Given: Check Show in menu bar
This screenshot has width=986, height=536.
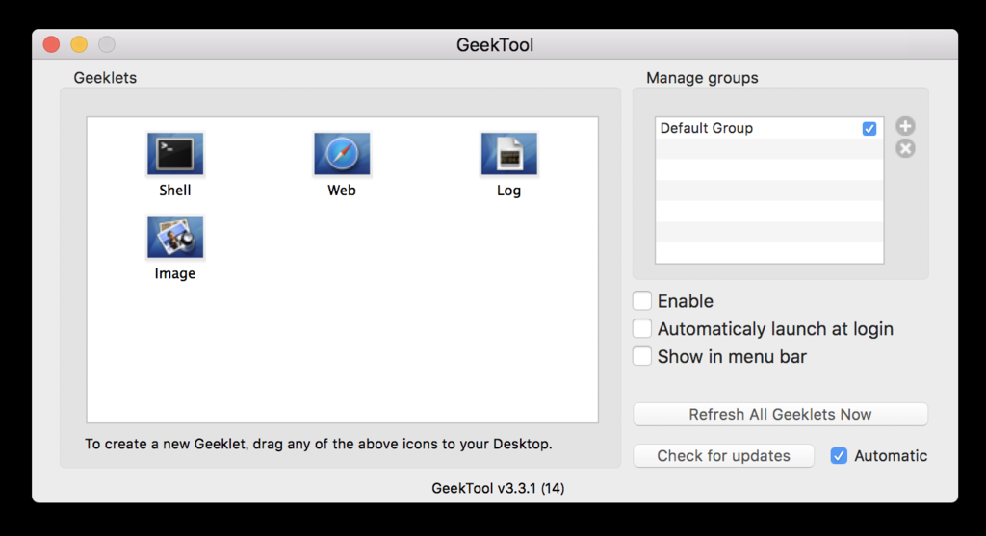Looking at the screenshot, I should [x=641, y=356].
